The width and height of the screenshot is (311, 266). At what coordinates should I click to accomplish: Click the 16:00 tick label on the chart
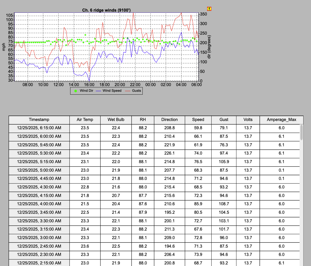click(89, 84)
